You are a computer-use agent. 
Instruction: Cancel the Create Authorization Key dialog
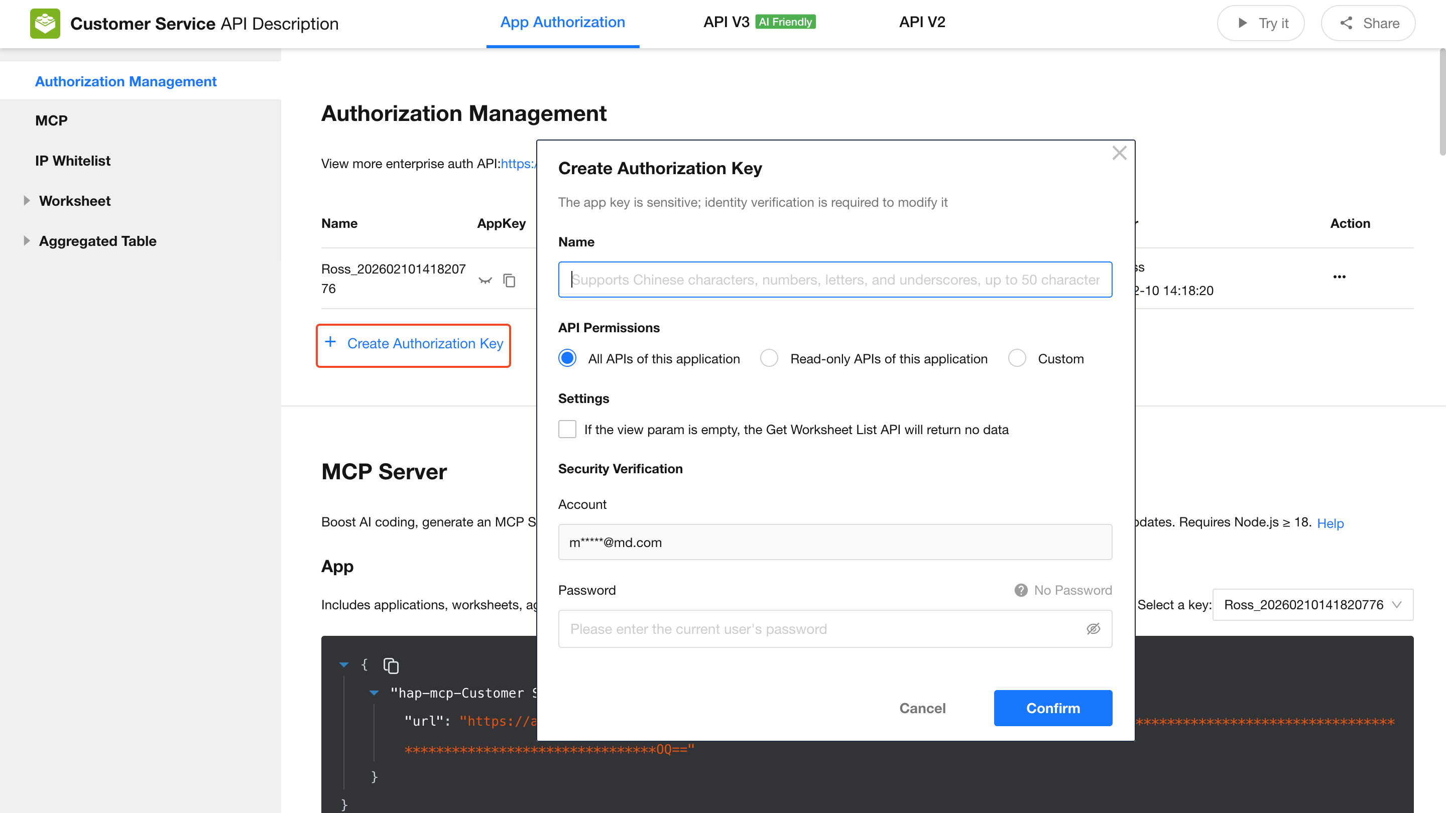tap(922, 708)
